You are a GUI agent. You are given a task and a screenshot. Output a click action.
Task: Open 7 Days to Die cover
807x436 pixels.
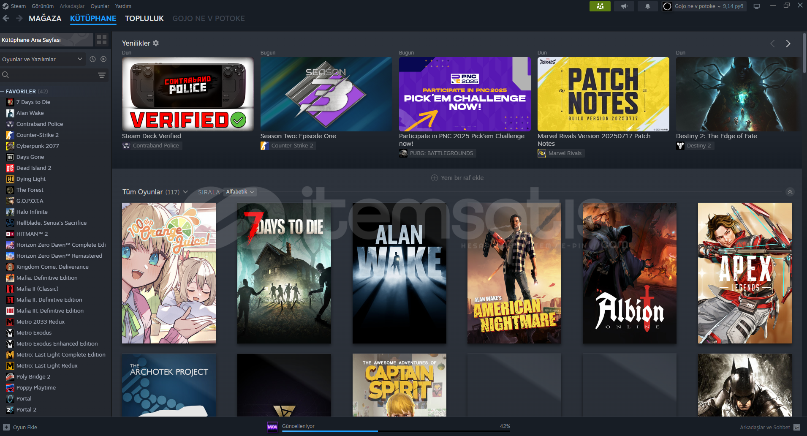click(284, 273)
